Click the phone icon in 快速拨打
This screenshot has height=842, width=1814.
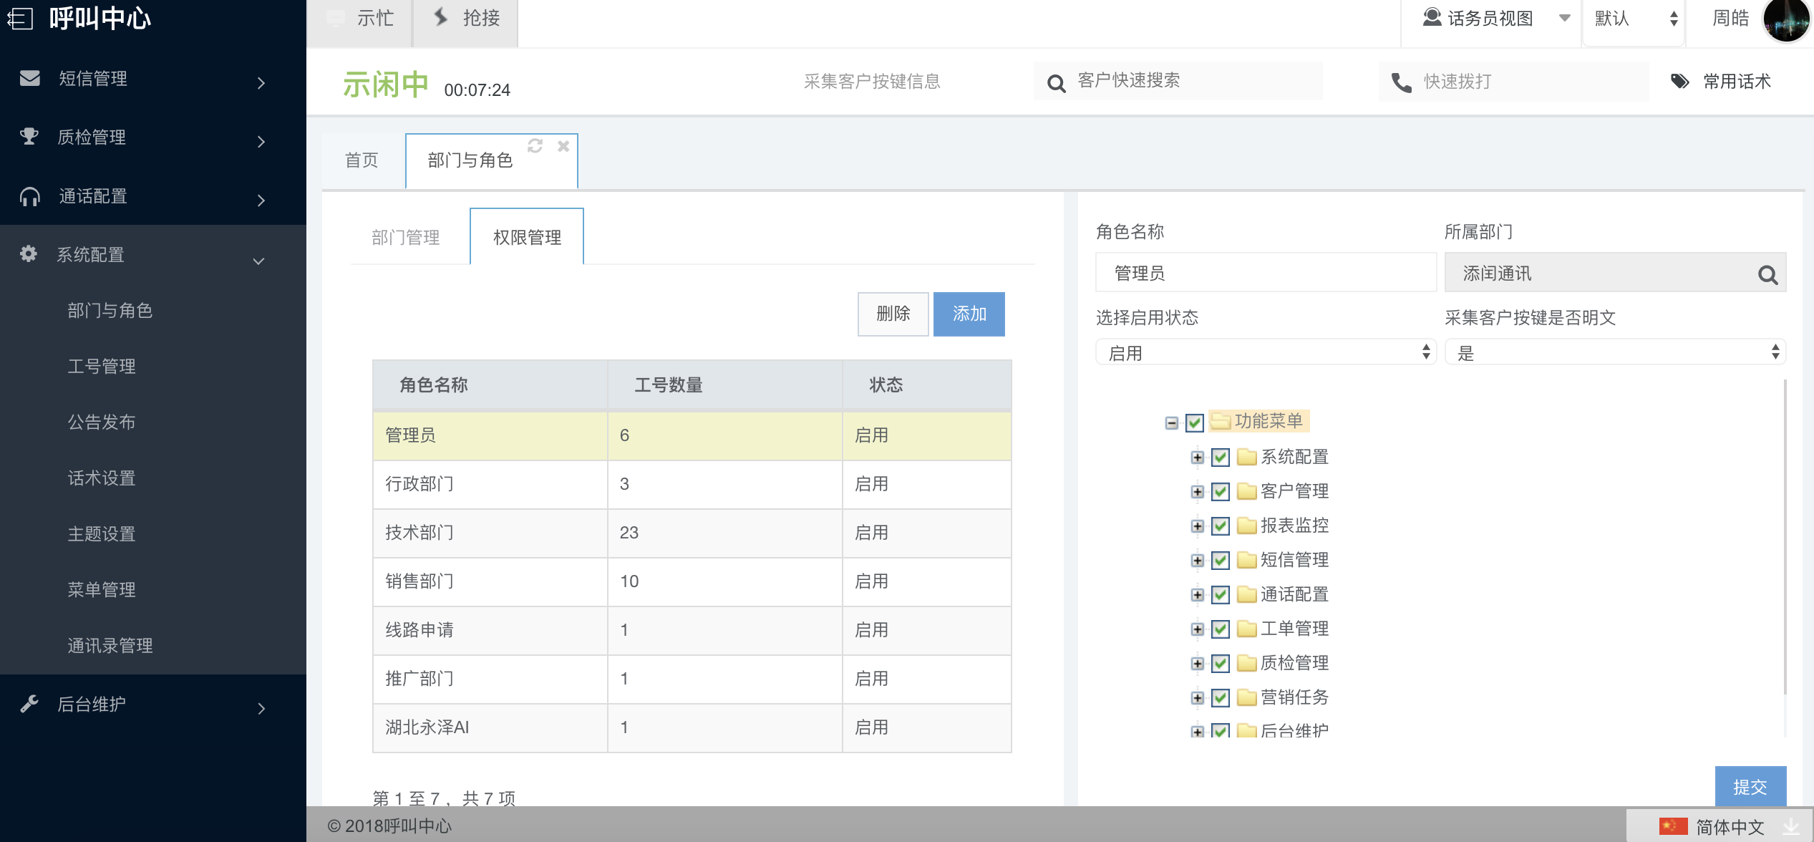coord(1401,82)
